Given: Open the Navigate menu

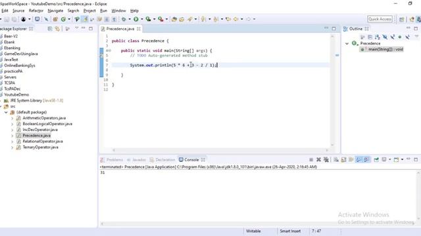Looking at the screenshot, I should coord(55,10).
